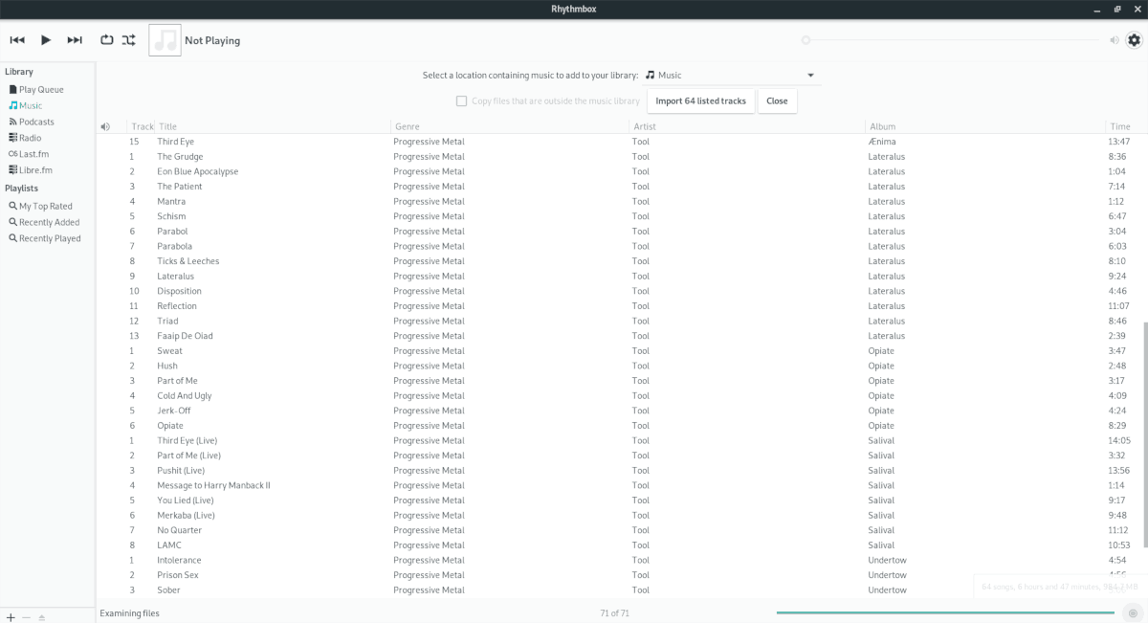1148x623 pixels.
Task: Enable copying files outside the music library
Action: 461,100
